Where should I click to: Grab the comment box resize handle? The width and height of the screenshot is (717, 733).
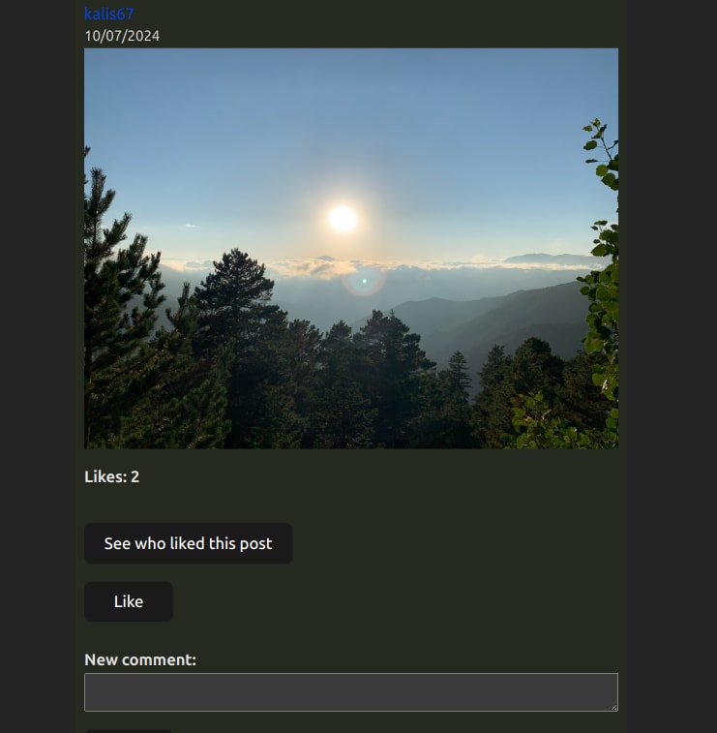613,707
